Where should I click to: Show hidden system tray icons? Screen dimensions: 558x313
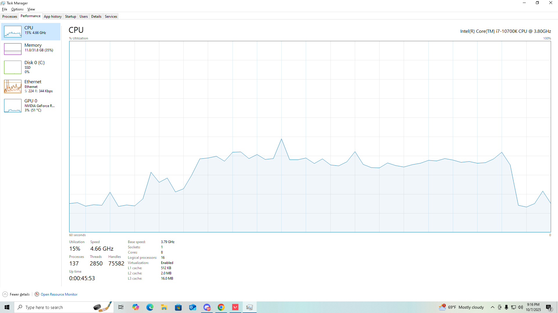coord(492,307)
